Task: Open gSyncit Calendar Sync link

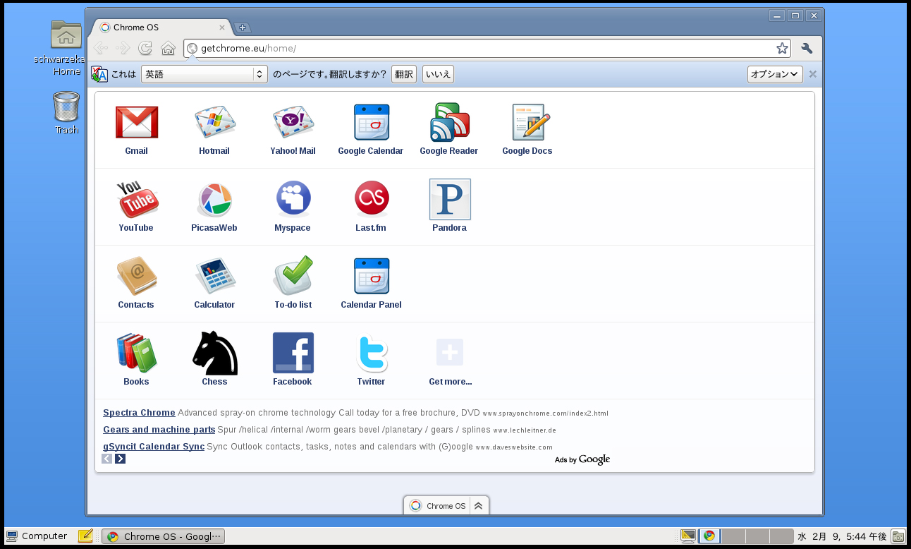Action: click(154, 447)
